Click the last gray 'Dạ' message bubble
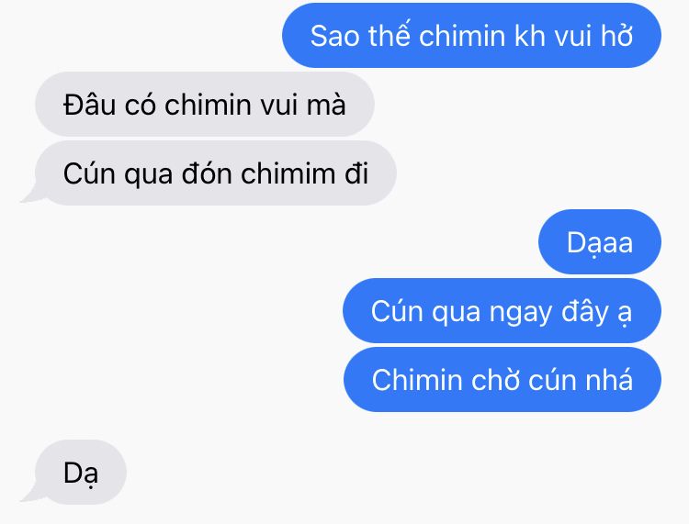Image resolution: width=689 pixels, height=524 pixels. 81,473
